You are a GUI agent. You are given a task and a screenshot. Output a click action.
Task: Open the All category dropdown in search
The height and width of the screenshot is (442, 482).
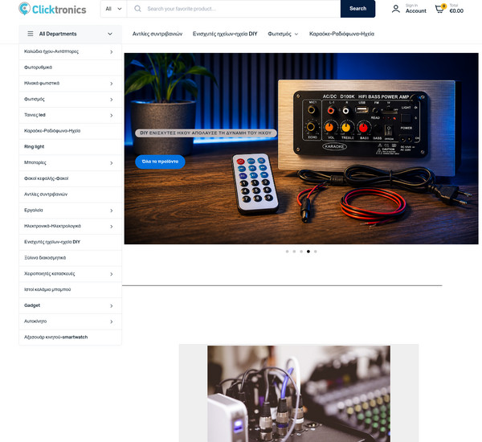tap(113, 9)
